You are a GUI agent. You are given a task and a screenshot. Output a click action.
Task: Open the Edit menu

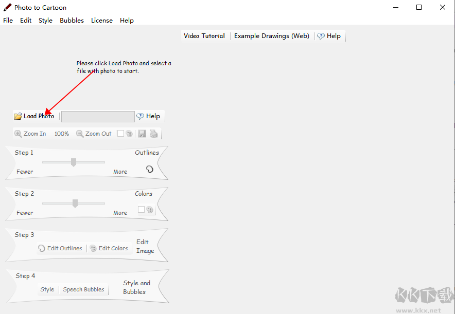click(x=26, y=20)
